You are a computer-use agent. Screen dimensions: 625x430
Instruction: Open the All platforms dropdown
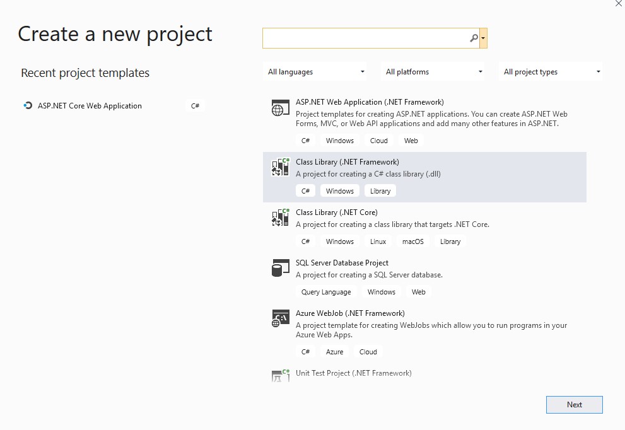point(433,72)
